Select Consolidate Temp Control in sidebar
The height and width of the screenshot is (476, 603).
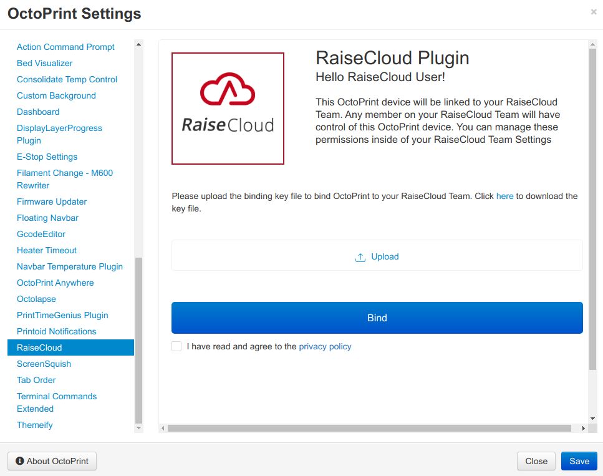tap(67, 79)
